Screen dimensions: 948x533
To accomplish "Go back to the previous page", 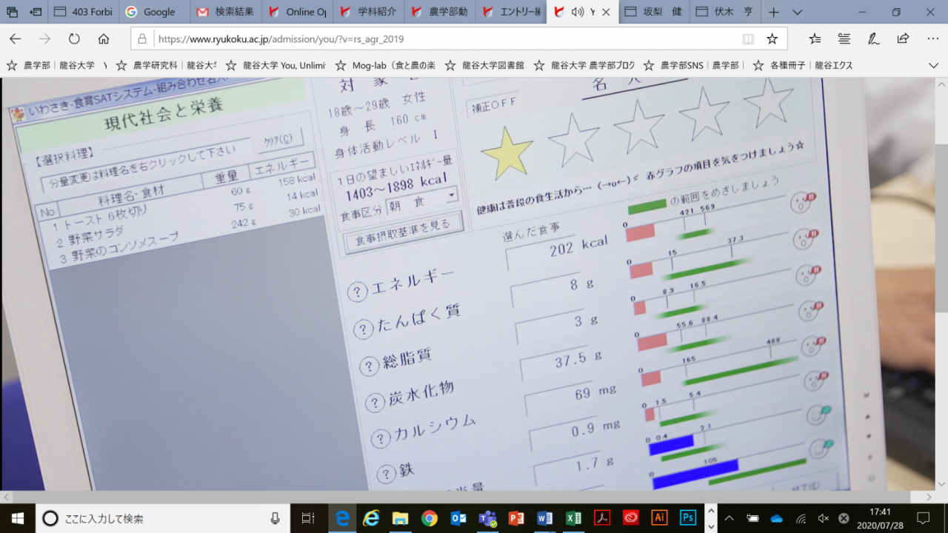I will 15,38.
